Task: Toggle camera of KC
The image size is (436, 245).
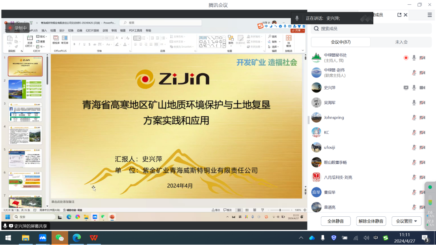Action: [422, 133]
